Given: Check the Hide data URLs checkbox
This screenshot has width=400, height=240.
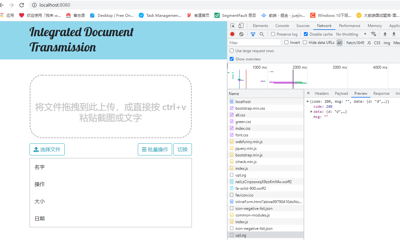Looking at the screenshot, I should [305, 43].
